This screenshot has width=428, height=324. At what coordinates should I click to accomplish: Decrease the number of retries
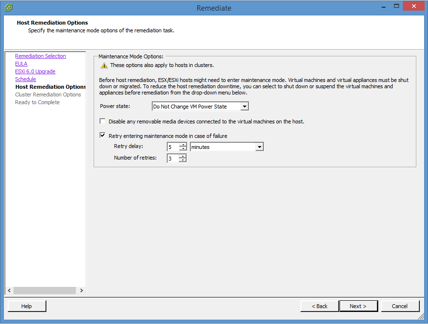pos(183,160)
